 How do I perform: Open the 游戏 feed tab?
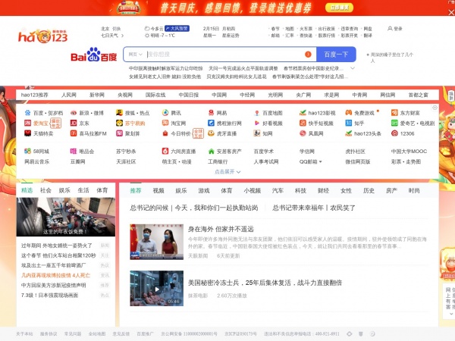tap(204, 190)
